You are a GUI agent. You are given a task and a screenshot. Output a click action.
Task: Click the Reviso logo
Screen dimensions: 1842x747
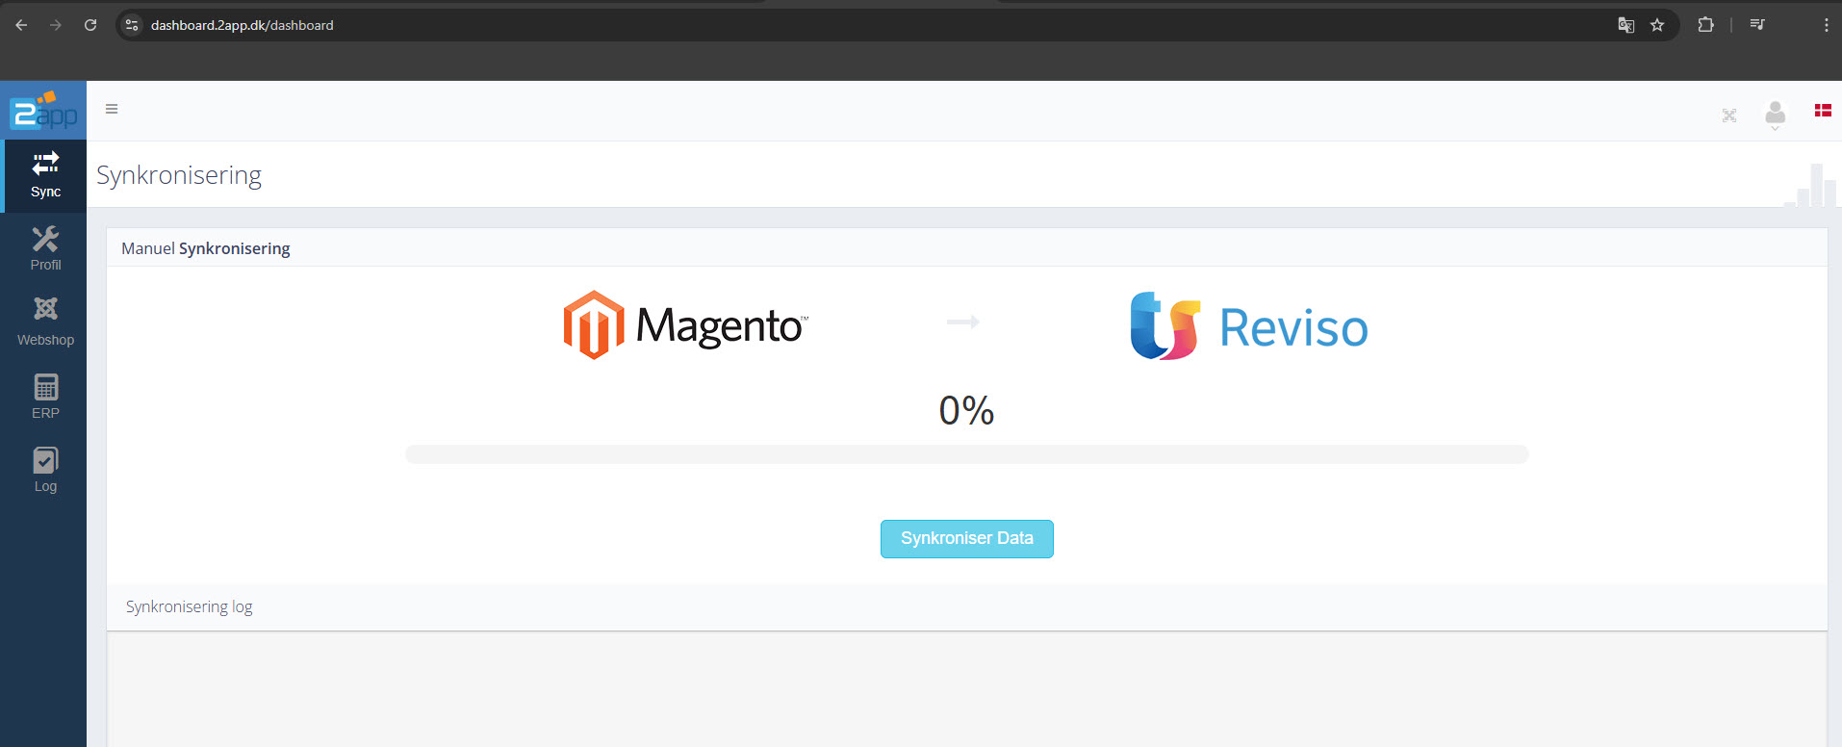point(1248,326)
